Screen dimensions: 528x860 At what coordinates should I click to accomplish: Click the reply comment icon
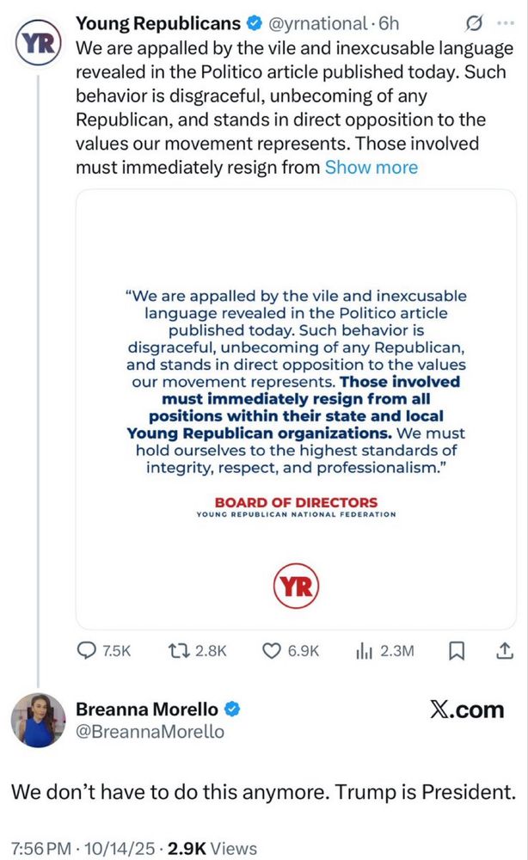(89, 652)
